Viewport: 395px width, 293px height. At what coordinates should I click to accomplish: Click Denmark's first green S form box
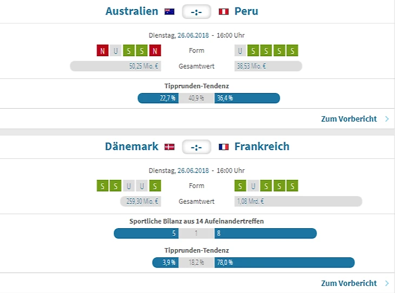tap(102, 186)
